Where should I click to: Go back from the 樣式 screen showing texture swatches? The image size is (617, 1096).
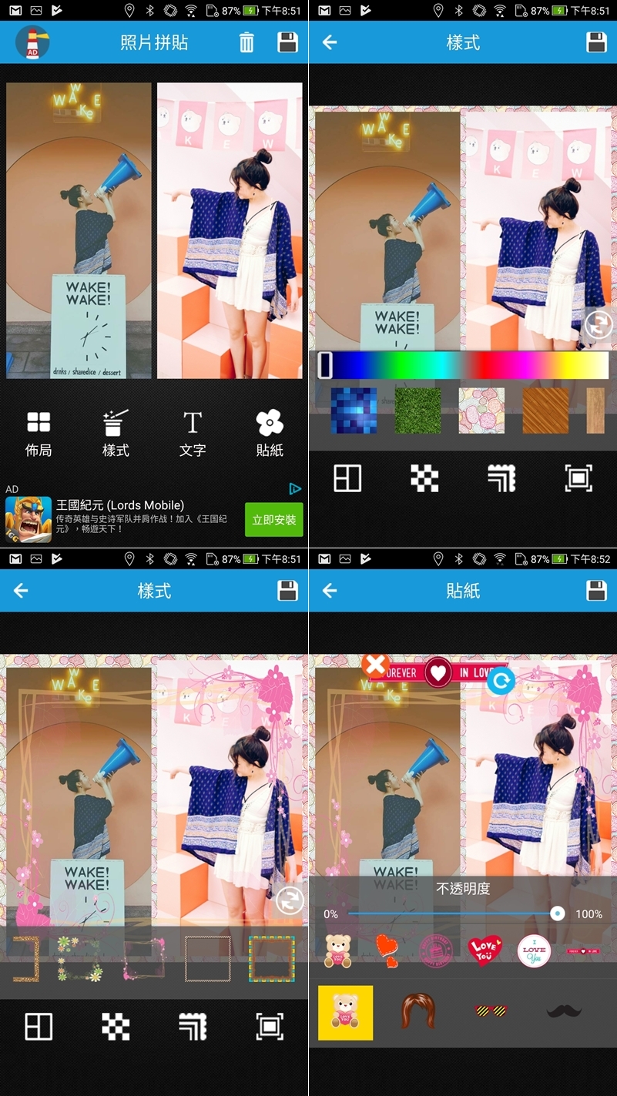[x=330, y=42]
